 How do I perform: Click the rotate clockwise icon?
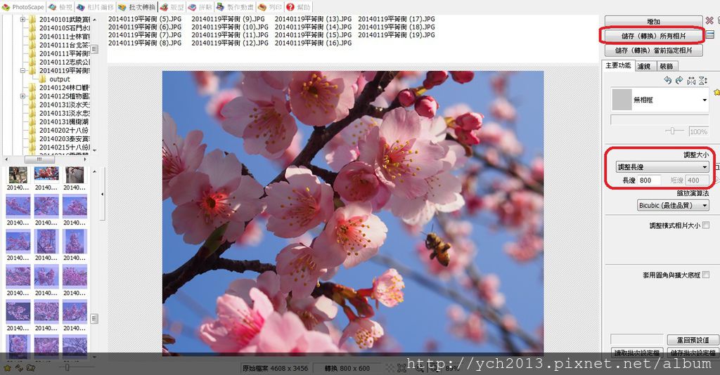[679, 81]
